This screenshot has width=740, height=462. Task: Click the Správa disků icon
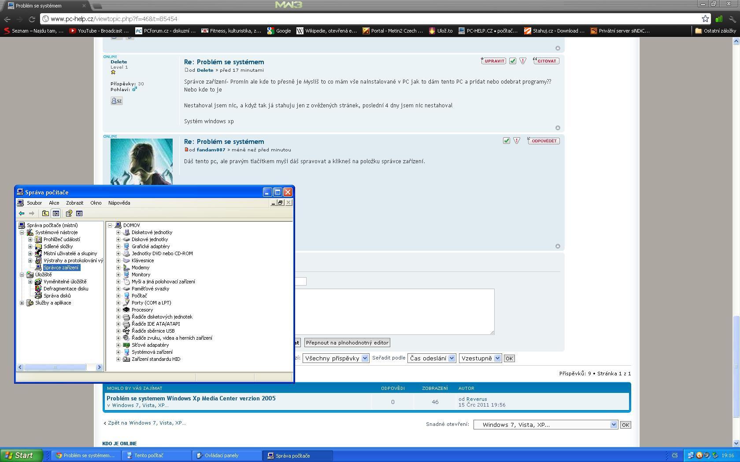tap(38, 296)
